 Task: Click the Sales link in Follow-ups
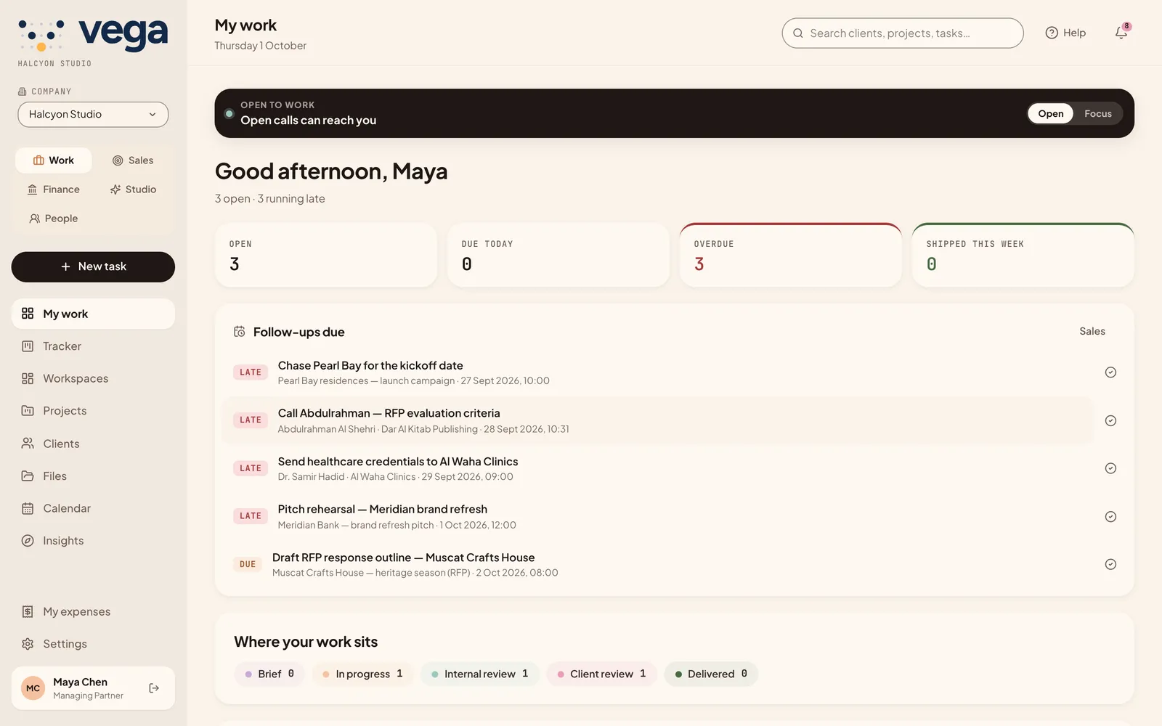[x=1092, y=331]
